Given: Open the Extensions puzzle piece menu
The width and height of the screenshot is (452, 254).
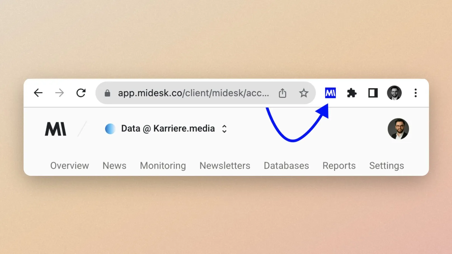Looking at the screenshot, I should (x=352, y=93).
